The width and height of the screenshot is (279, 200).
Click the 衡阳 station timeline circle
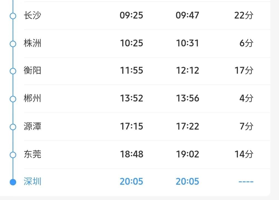pos(13,71)
